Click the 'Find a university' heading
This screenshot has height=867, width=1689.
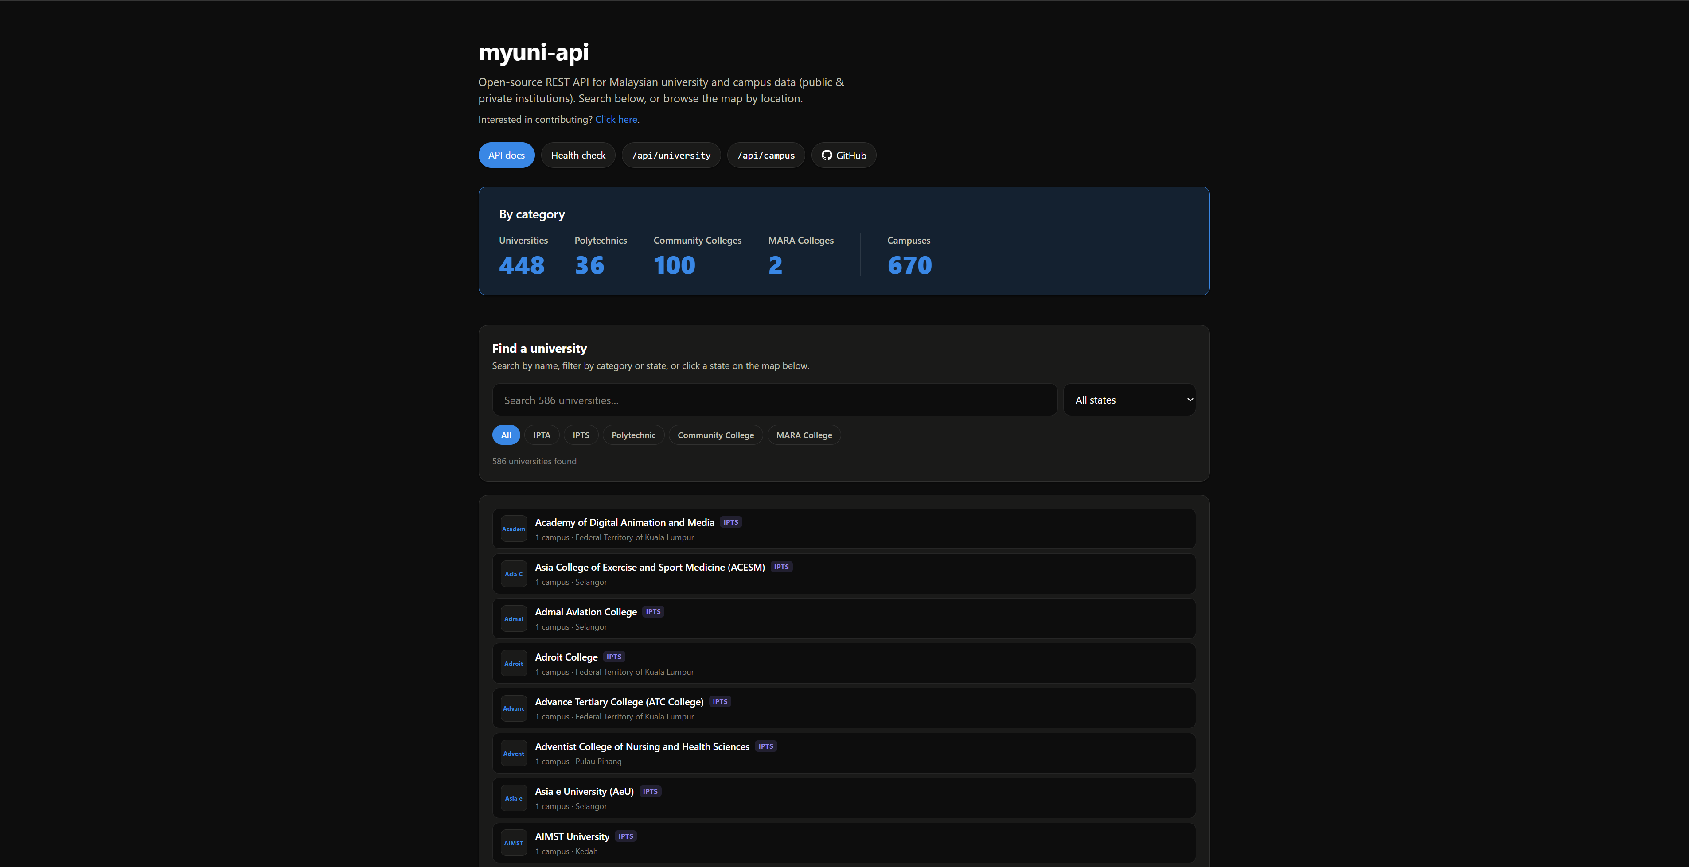point(539,349)
